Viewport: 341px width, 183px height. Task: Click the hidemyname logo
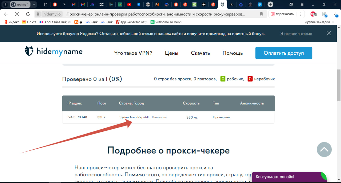(54, 51)
